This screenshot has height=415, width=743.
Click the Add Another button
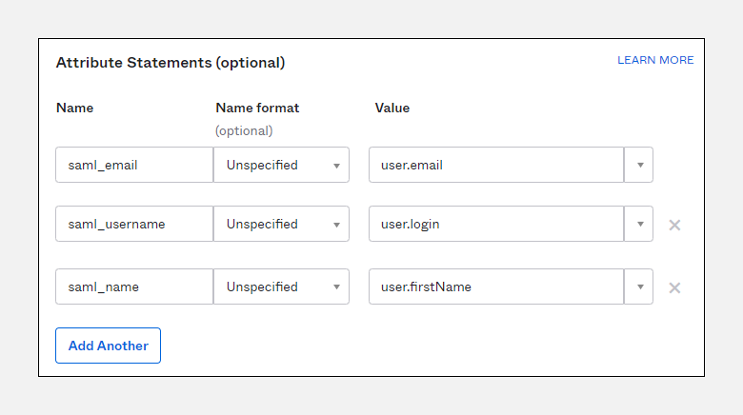[108, 346]
